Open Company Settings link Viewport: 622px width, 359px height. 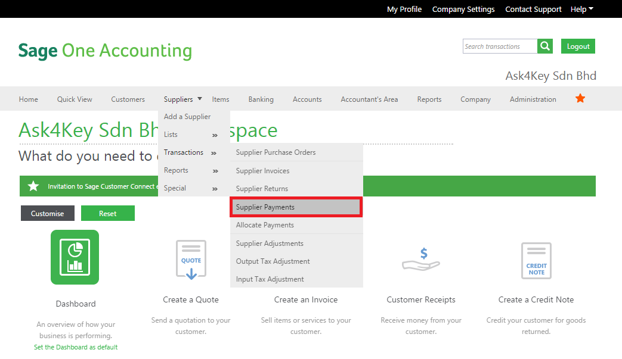(x=463, y=9)
